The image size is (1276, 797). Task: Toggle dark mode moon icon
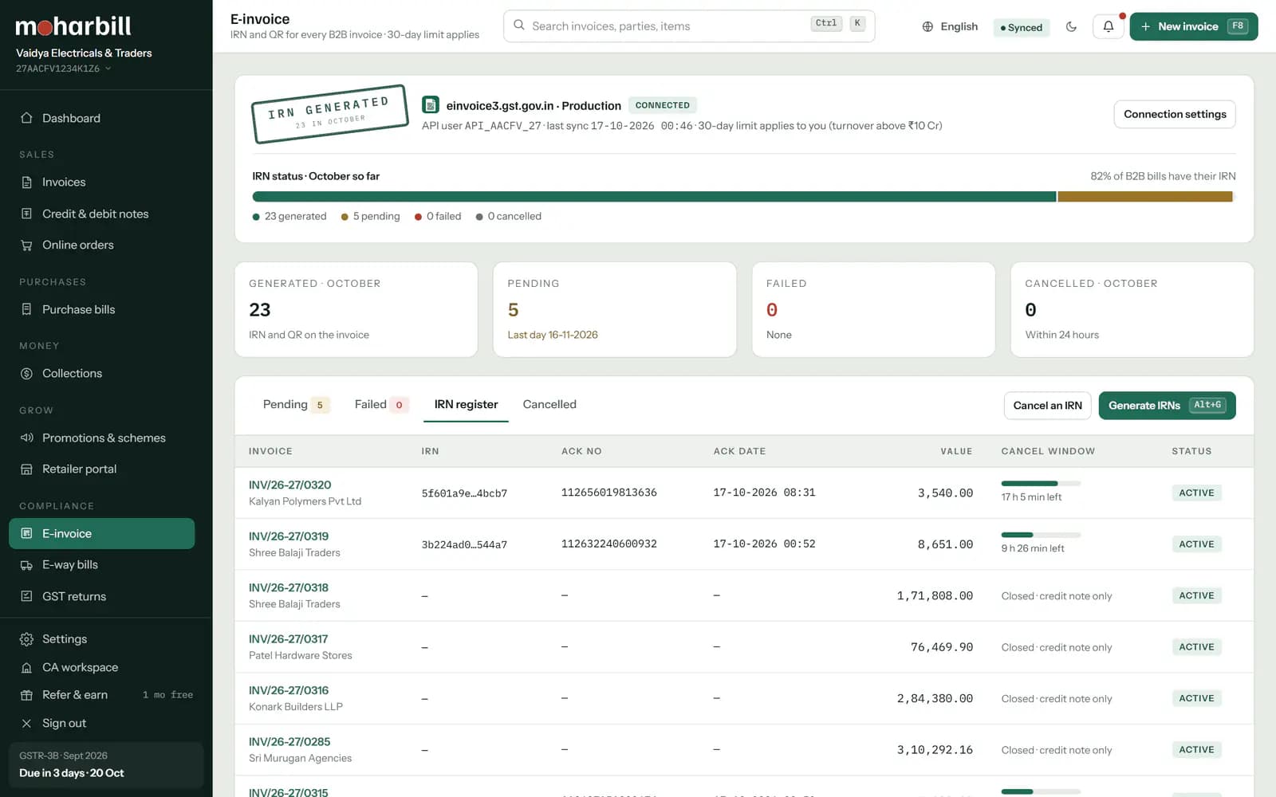click(x=1071, y=26)
